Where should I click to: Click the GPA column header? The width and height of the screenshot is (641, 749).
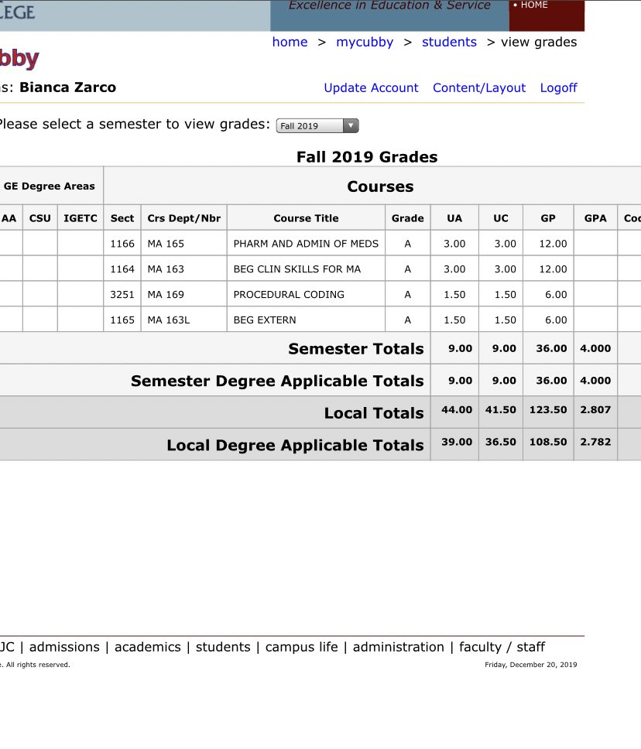click(595, 218)
